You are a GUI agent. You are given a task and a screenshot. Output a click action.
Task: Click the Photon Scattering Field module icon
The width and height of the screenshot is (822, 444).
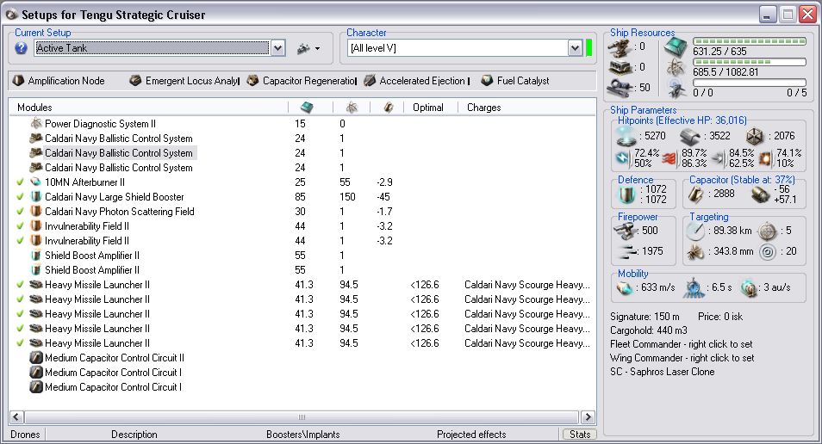(x=36, y=212)
